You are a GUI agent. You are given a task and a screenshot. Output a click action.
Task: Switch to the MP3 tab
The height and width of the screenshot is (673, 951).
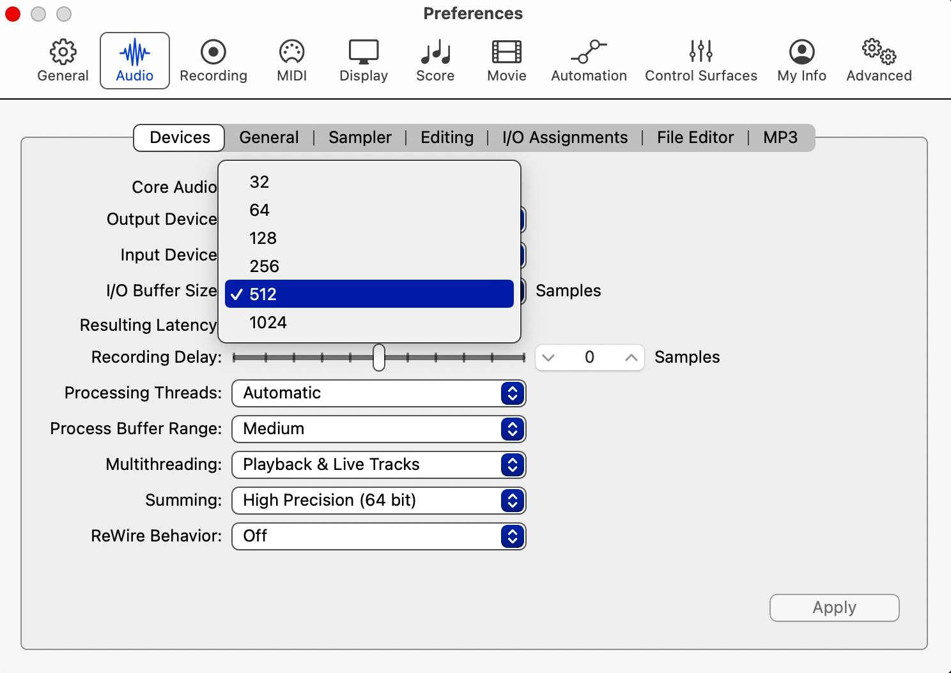click(x=780, y=137)
